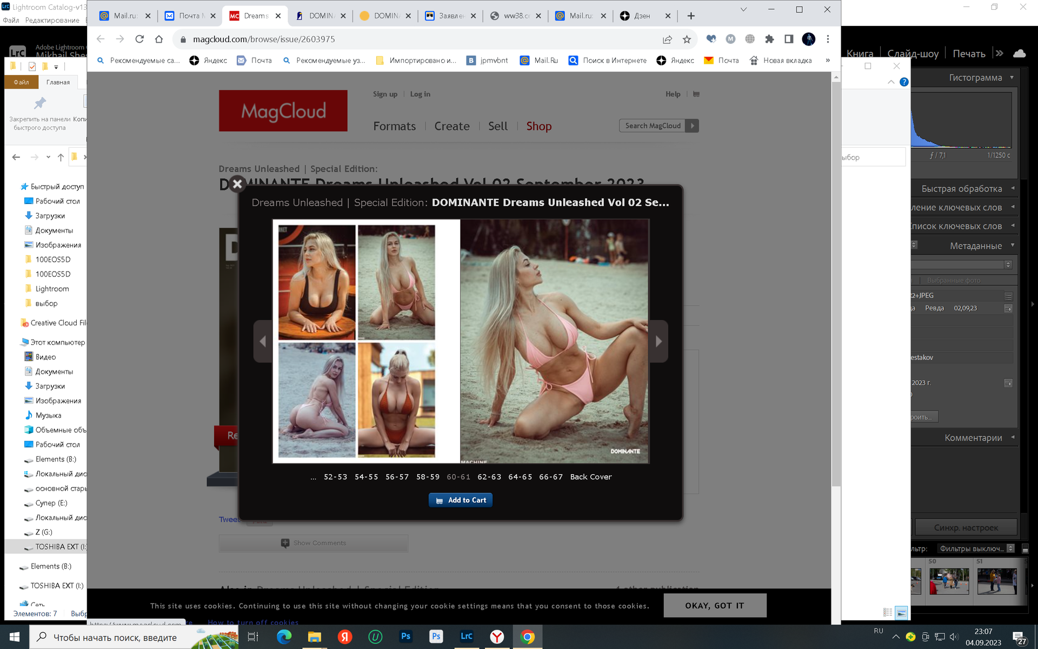1038x649 pixels.
Task: Select Музыка in Explorer tree
Action: pos(48,415)
